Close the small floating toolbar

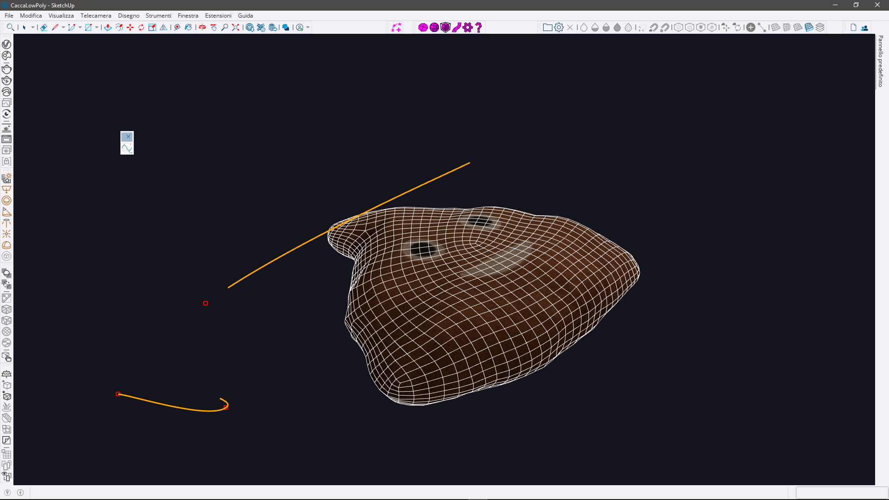click(x=127, y=137)
